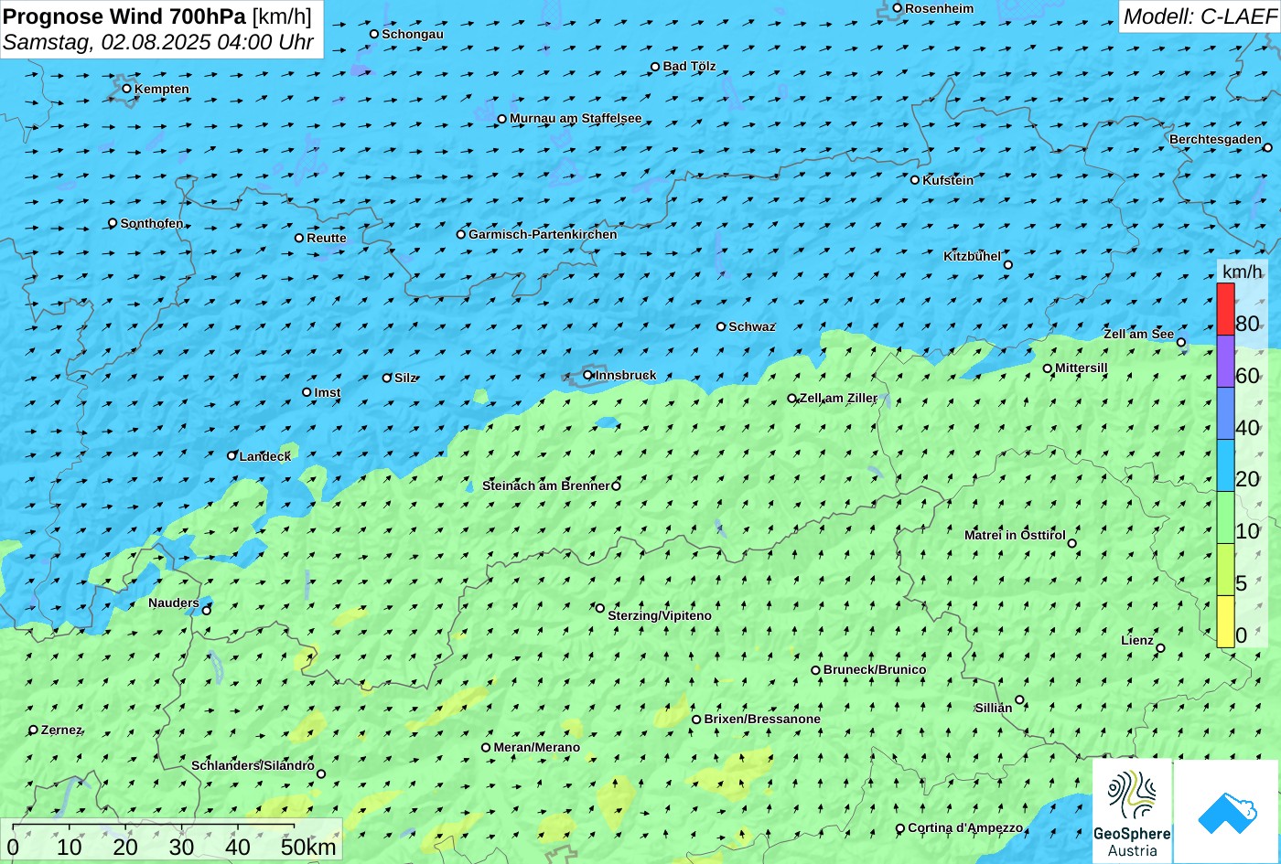Image resolution: width=1281 pixels, height=864 pixels.
Task: Click the Steinach am Brenner label
Action: 546,486
